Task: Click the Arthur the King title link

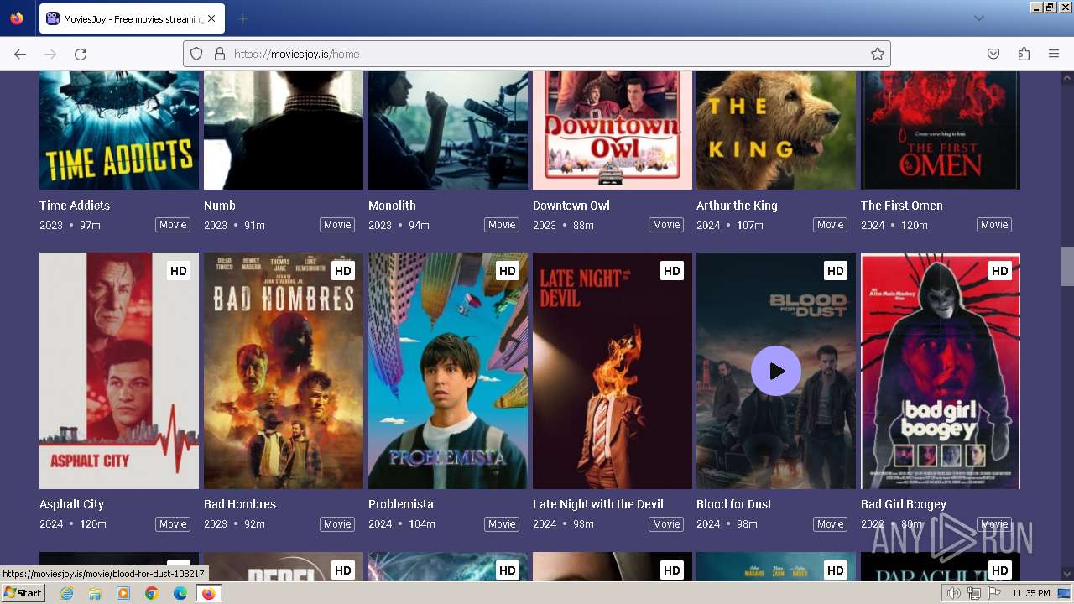Action: pyautogui.click(x=737, y=206)
